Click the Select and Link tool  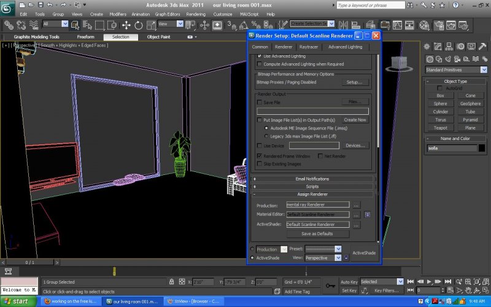pos(9,25)
